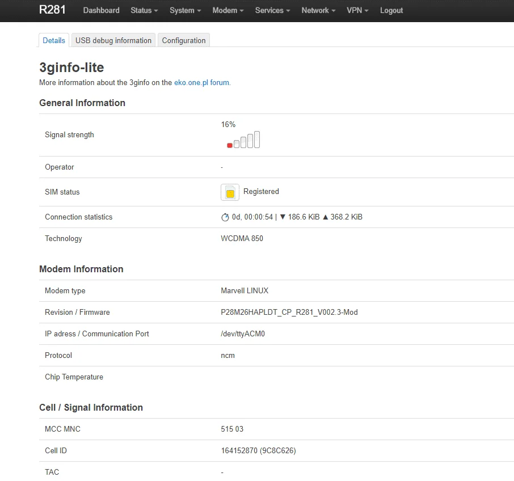Image resolution: width=514 pixels, height=481 pixels.
Task: Click the upload arrow icon before 368.2 KiB
Action: 325,217
